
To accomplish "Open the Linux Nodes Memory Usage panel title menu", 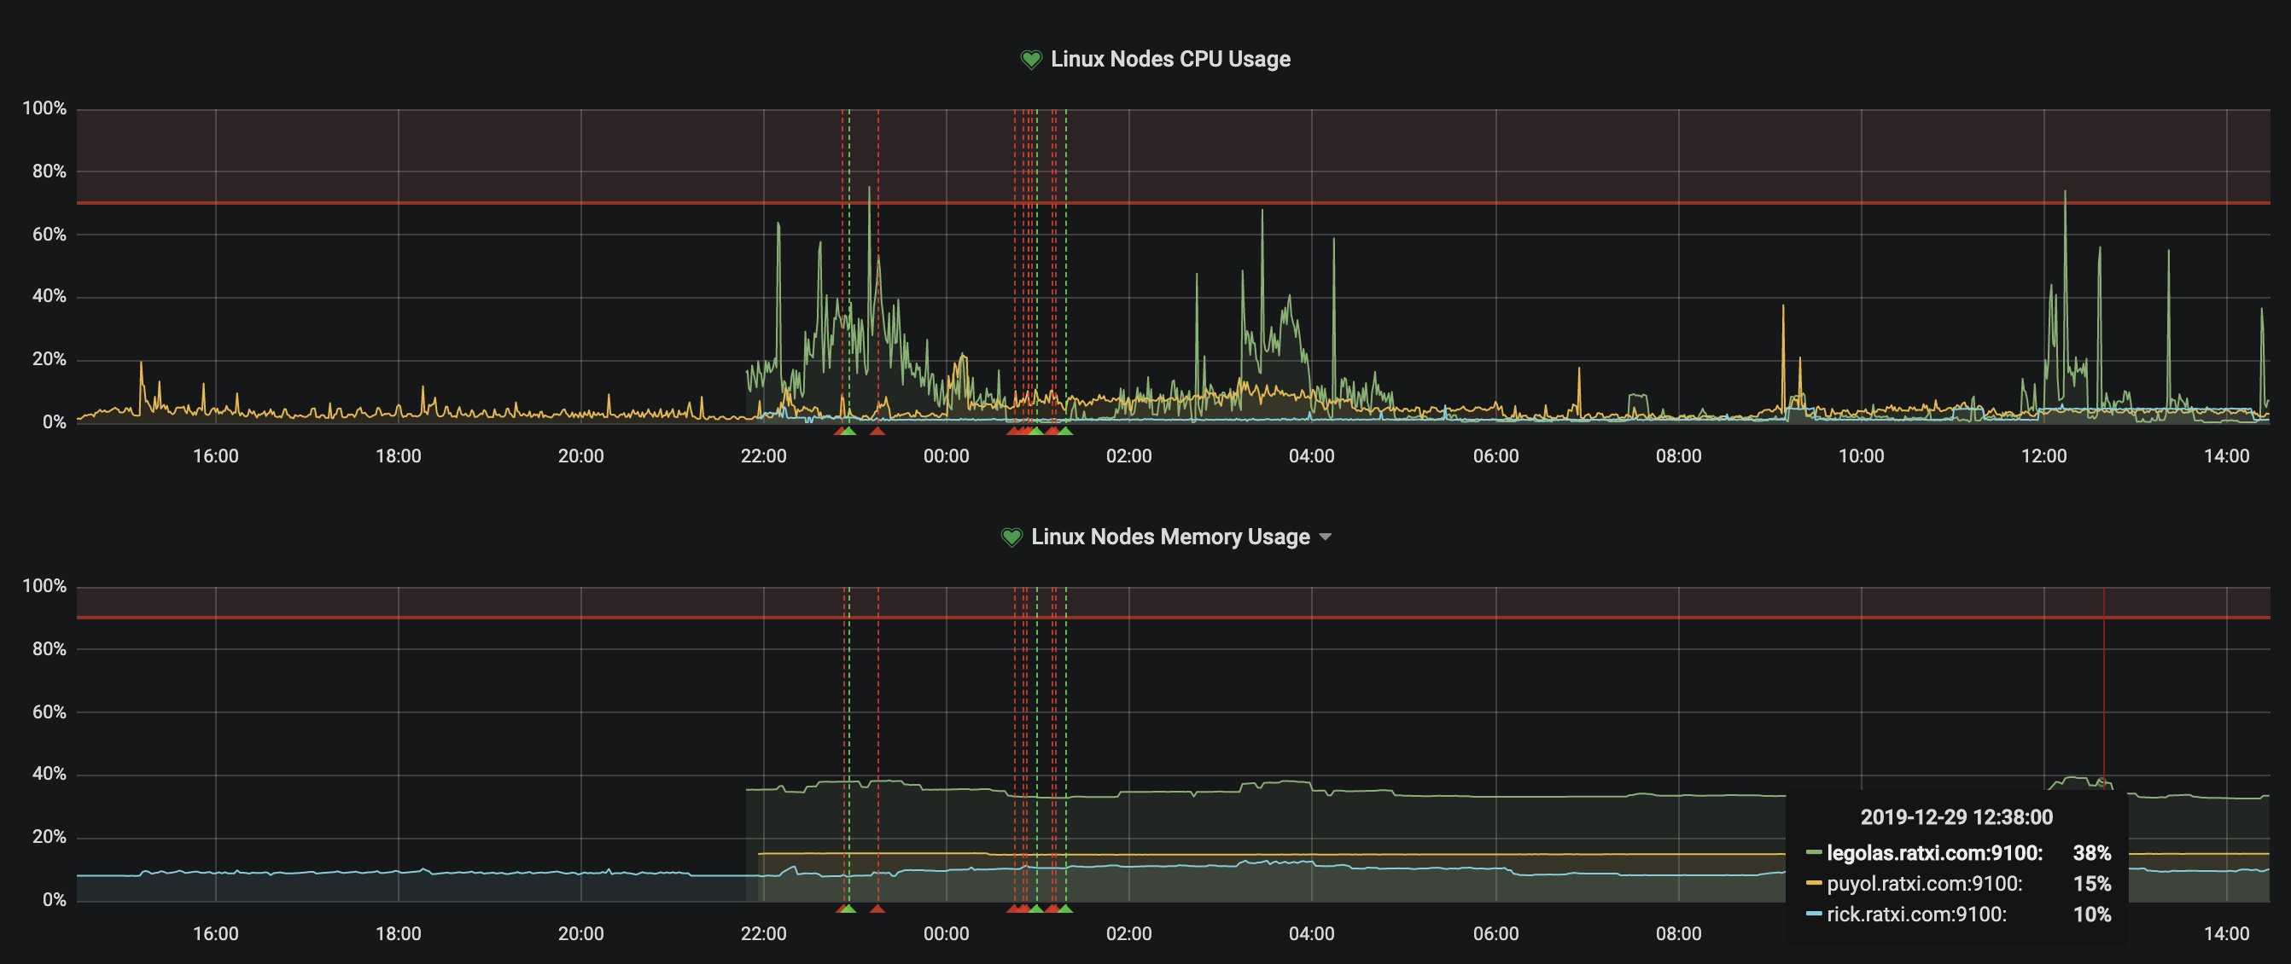I will tap(1169, 537).
